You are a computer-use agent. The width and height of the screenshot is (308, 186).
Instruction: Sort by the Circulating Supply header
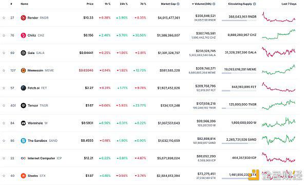click(240, 4)
